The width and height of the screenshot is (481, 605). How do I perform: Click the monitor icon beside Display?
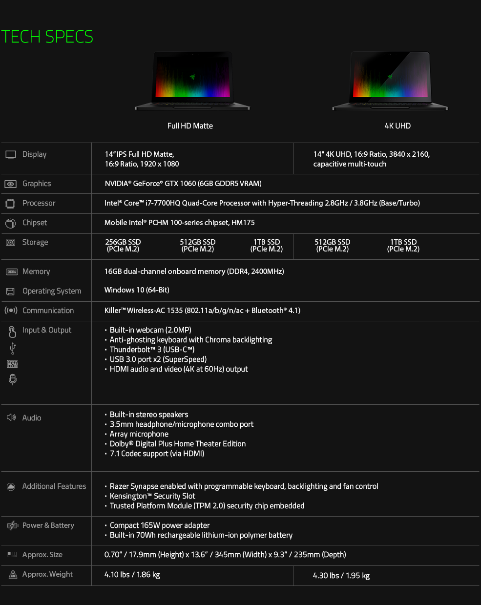click(11, 154)
